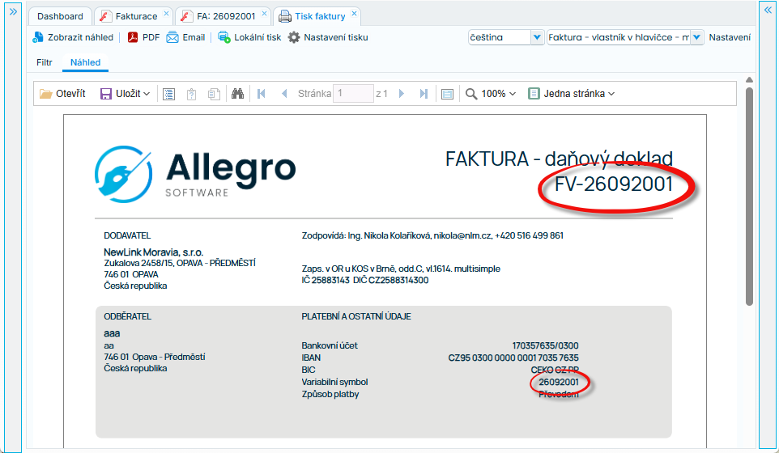
Task: Export invoice to PDF
Action: pos(143,37)
